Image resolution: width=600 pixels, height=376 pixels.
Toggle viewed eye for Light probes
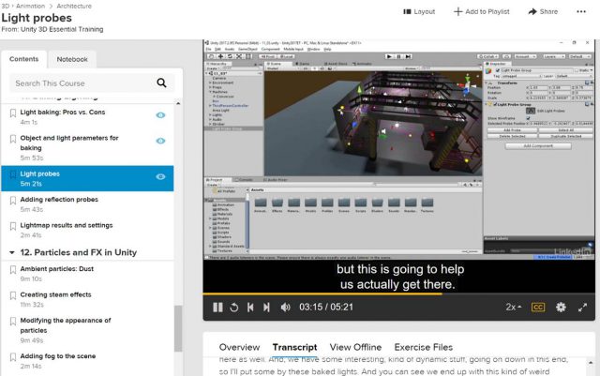(x=160, y=177)
